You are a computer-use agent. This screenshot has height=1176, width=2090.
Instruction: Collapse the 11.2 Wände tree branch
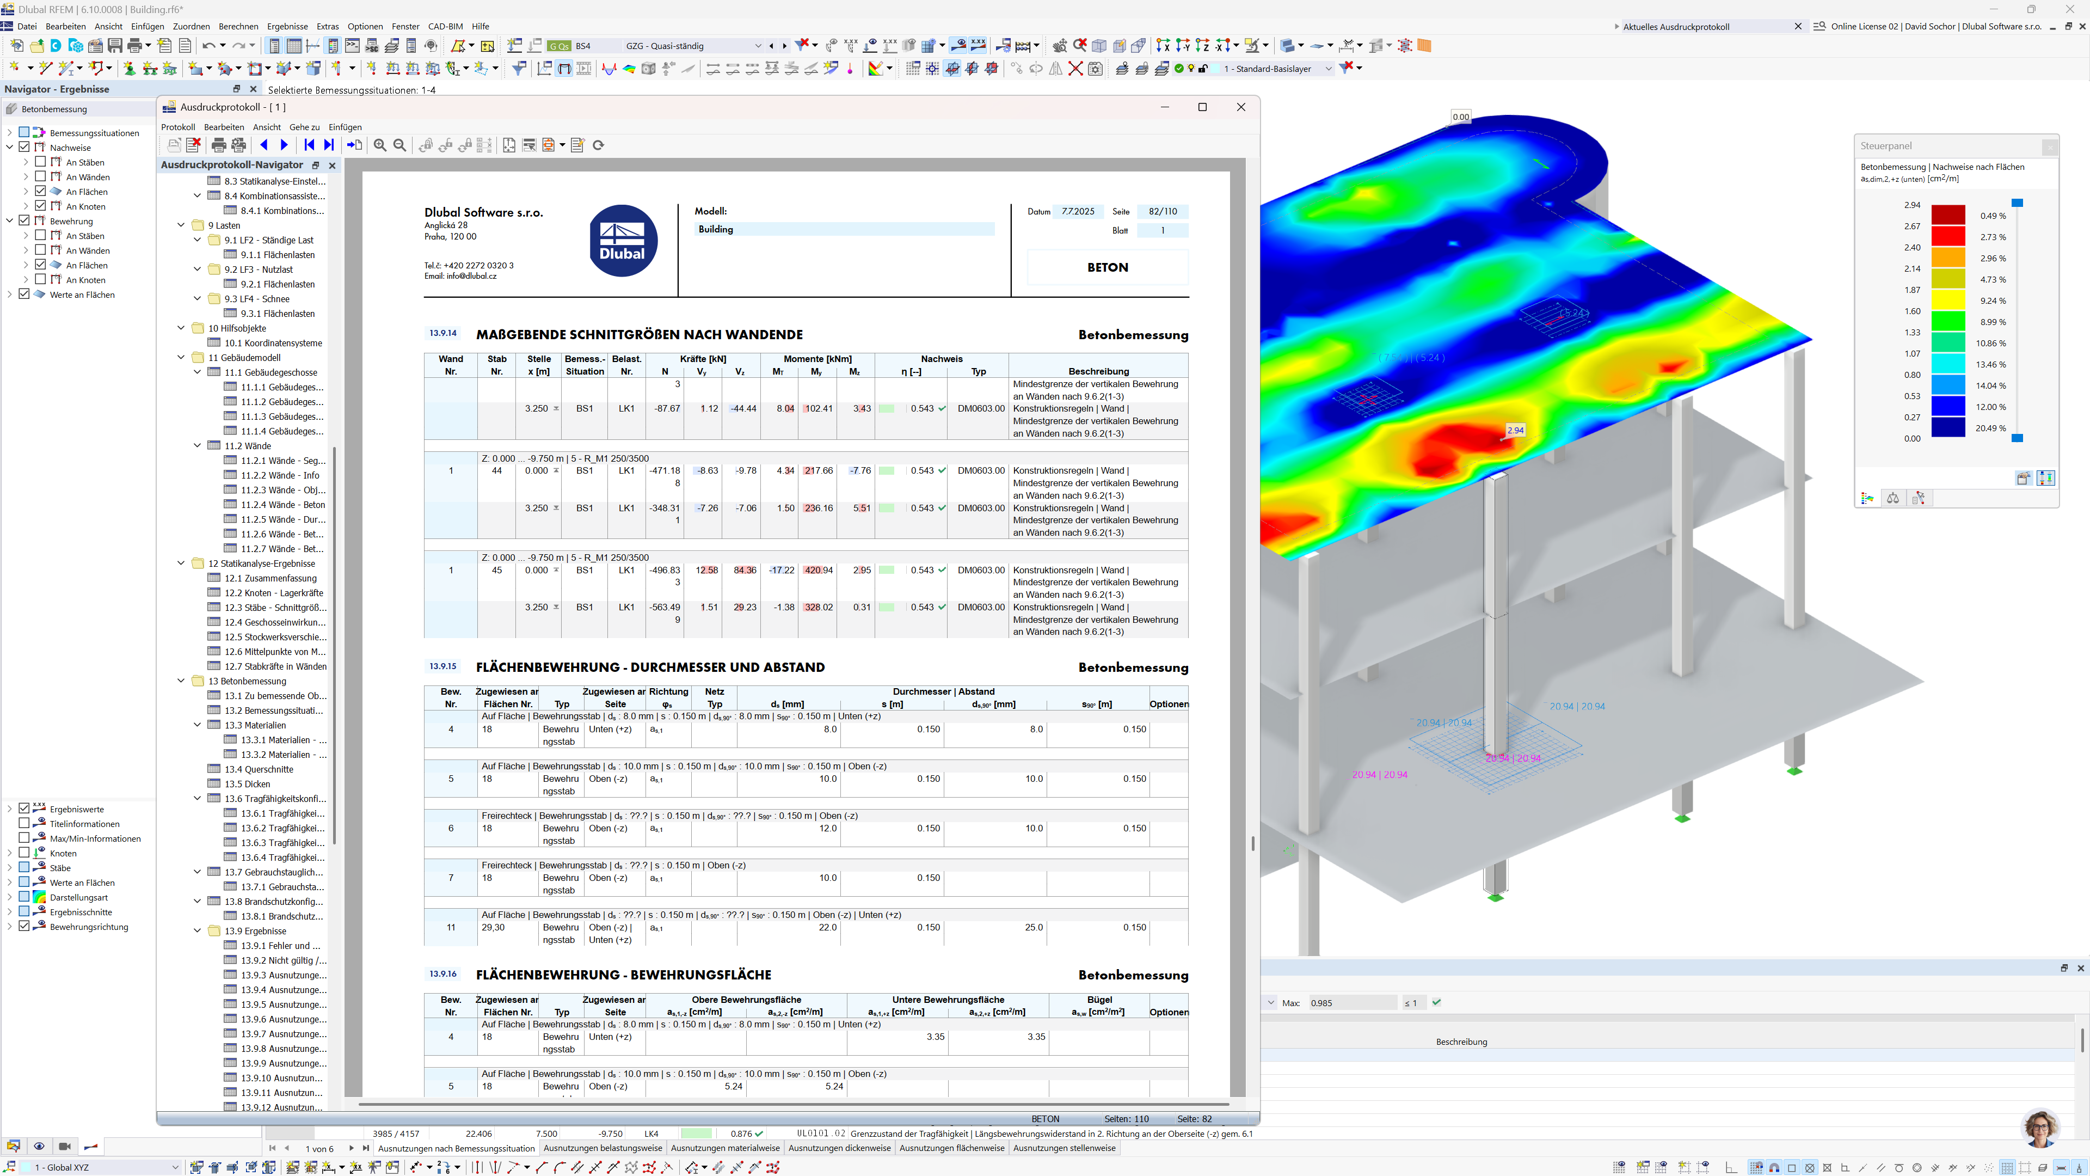pos(197,445)
